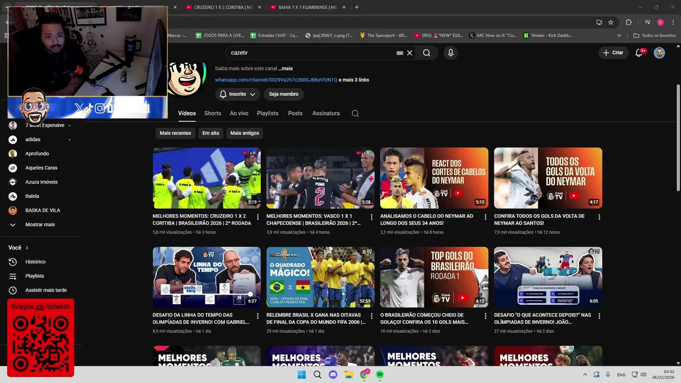Open the YouTube account avatar menu
The width and height of the screenshot is (681, 383).
(x=659, y=53)
